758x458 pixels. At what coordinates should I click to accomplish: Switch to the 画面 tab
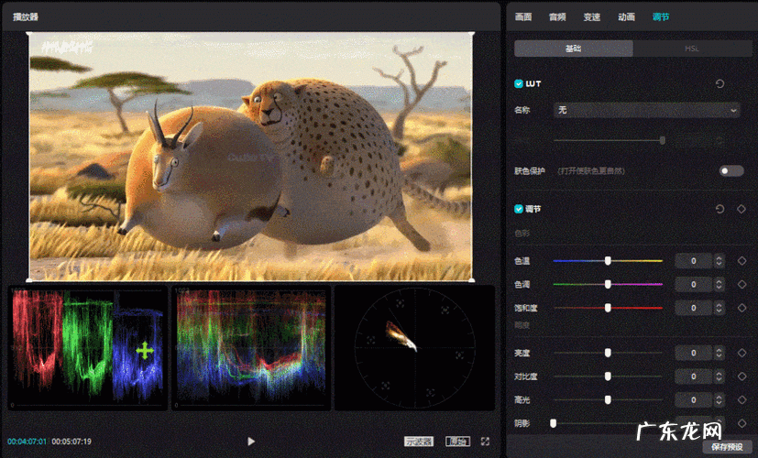pyautogui.click(x=523, y=17)
